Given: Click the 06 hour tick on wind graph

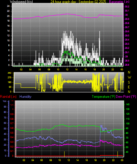Looking at the screenshot, I should tap(39, 69).
